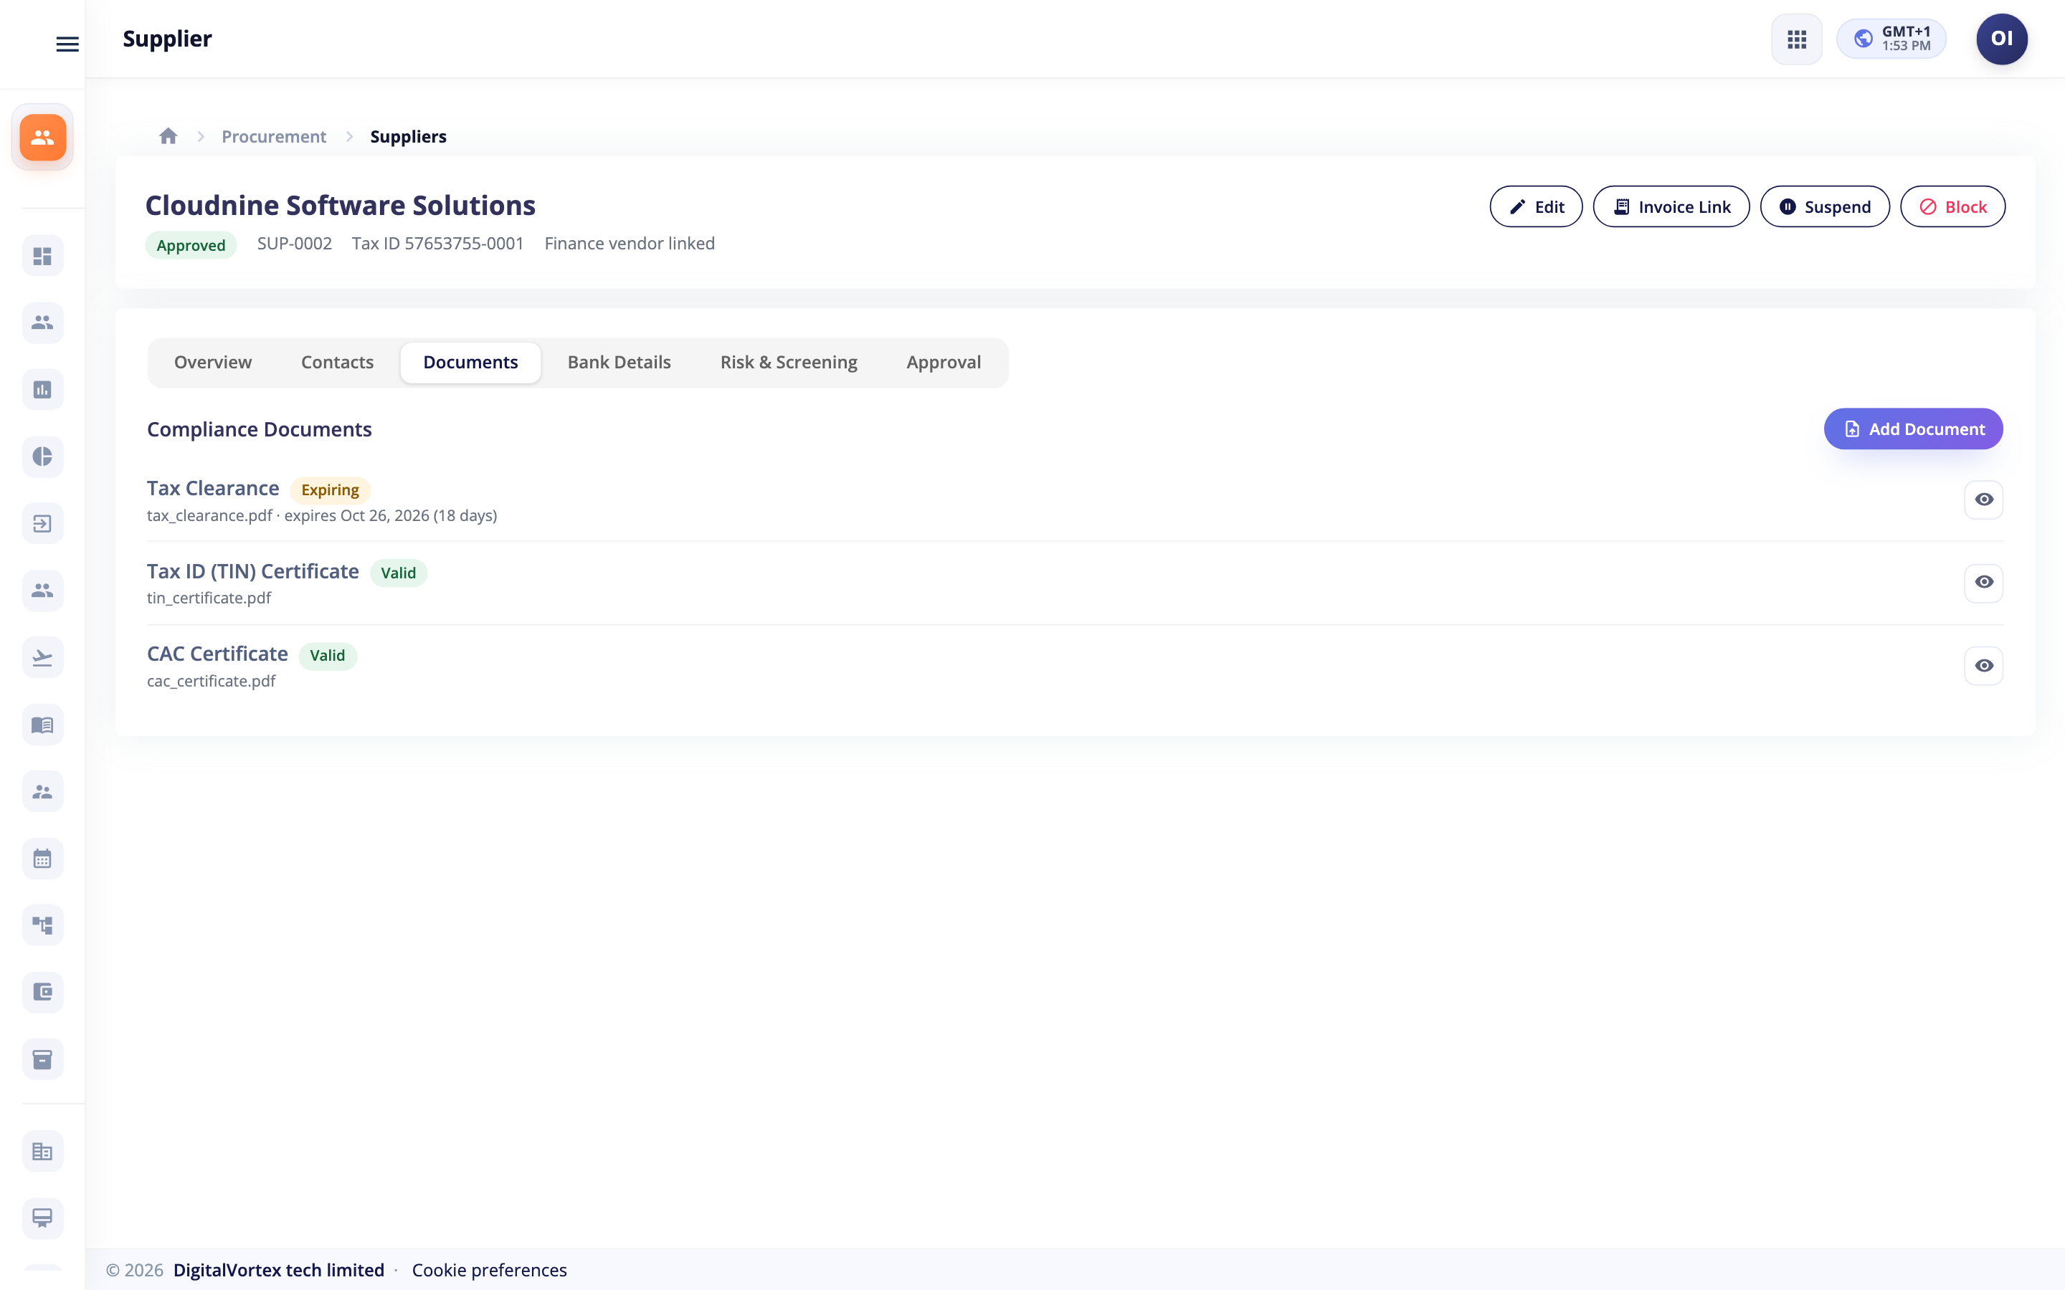This screenshot has height=1290, width=2065.
Task: Switch to the Overview tab
Action: click(x=212, y=362)
